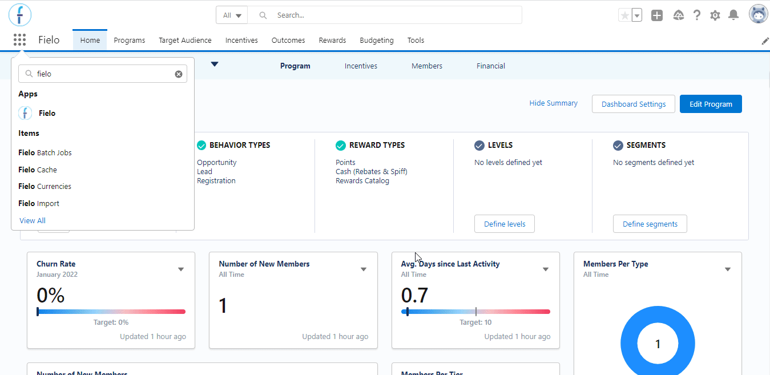This screenshot has width=770, height=375.
Task: Expand the program selector dropdown arrow
Action: point(215,64)
